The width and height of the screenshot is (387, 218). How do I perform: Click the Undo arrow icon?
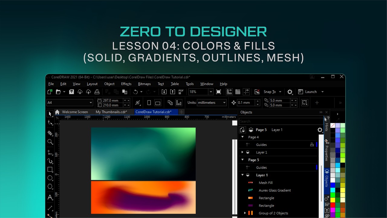(135, 92)
